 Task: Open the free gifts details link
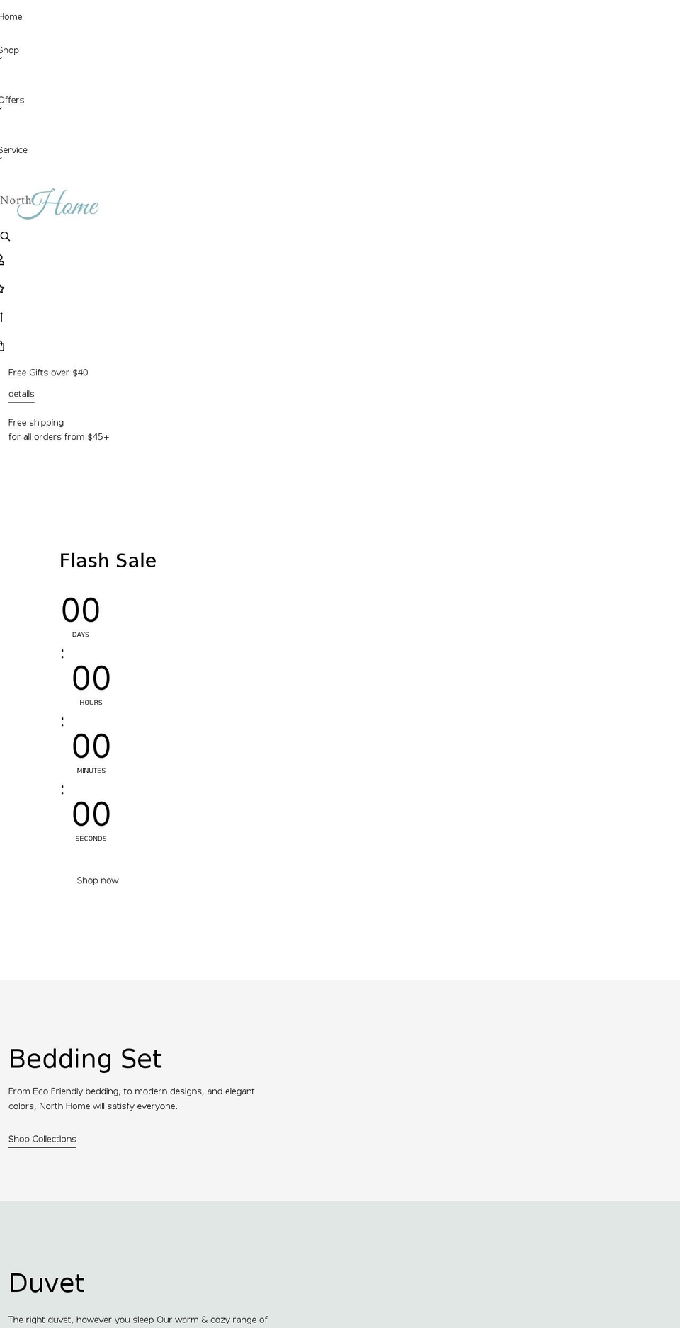point(21,394)
